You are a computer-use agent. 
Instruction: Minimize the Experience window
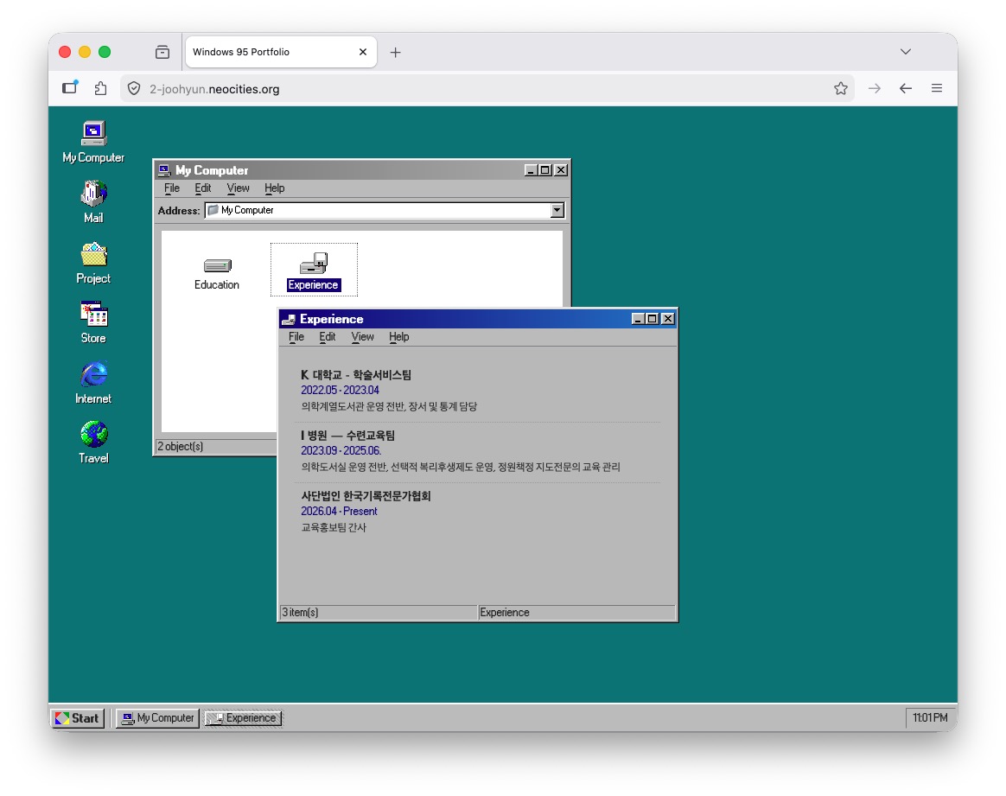coord(638,319)
